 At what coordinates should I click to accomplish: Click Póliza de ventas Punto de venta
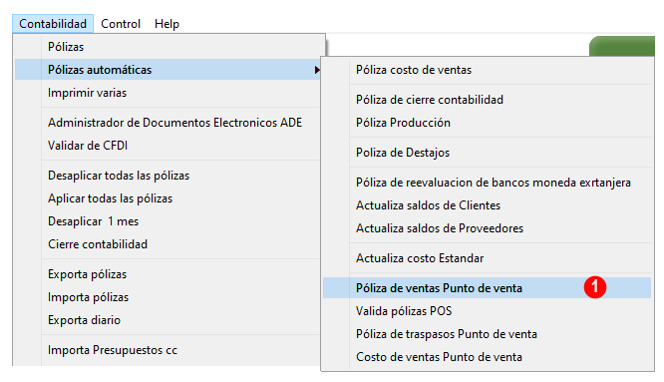pyautogui.click(x=487, y=288)
